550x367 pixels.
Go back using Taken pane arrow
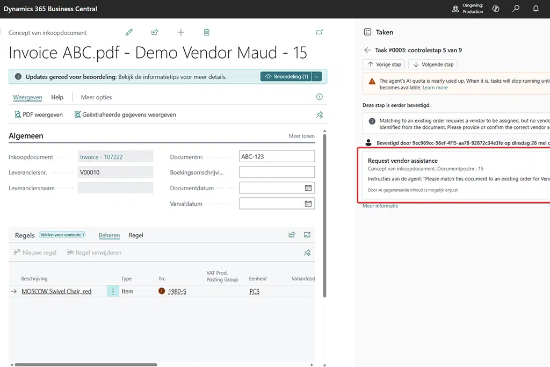point(367,50)
